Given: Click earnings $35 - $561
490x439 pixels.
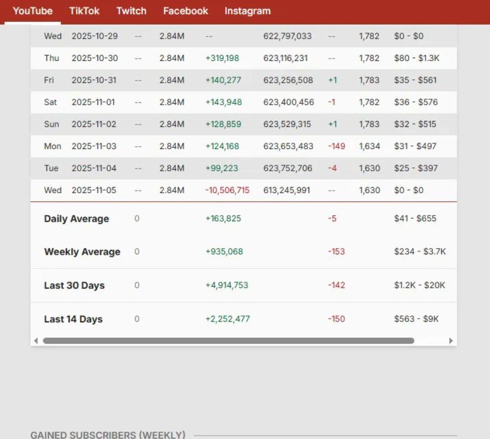Looking at the screenshot, I should [x=415, y=80].
